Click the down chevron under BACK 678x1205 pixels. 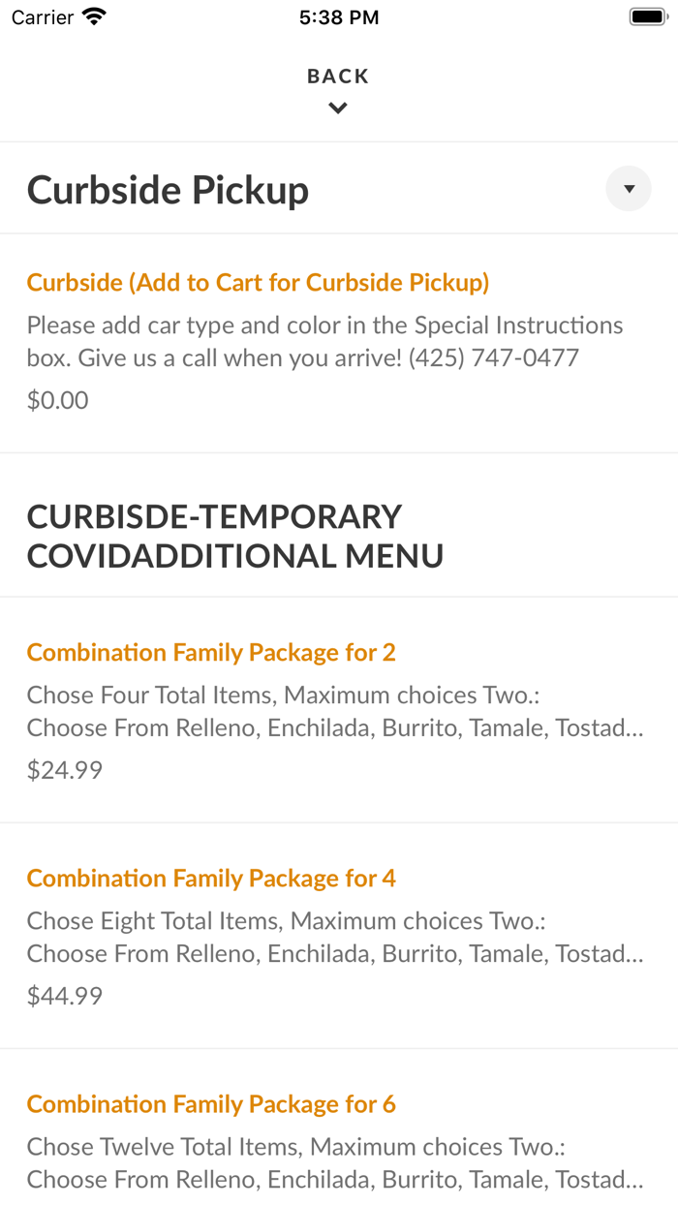(x=338, y=108)
